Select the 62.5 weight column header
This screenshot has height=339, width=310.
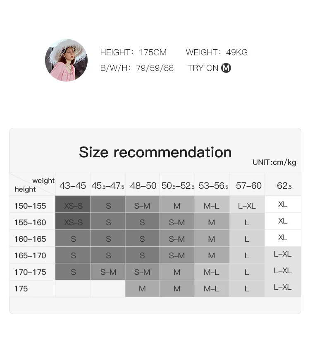pyautogui.click(x=284, y=185)
